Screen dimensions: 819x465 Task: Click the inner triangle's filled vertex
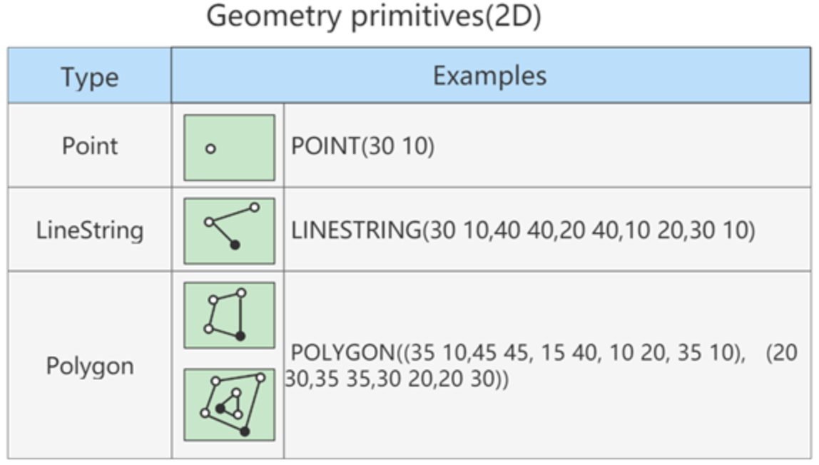220,409
